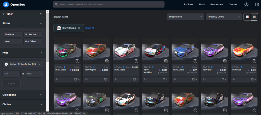The height and width of the screenshot is (115, 261).
Task: Open the wallet icon
Action: tap(257, 4)
